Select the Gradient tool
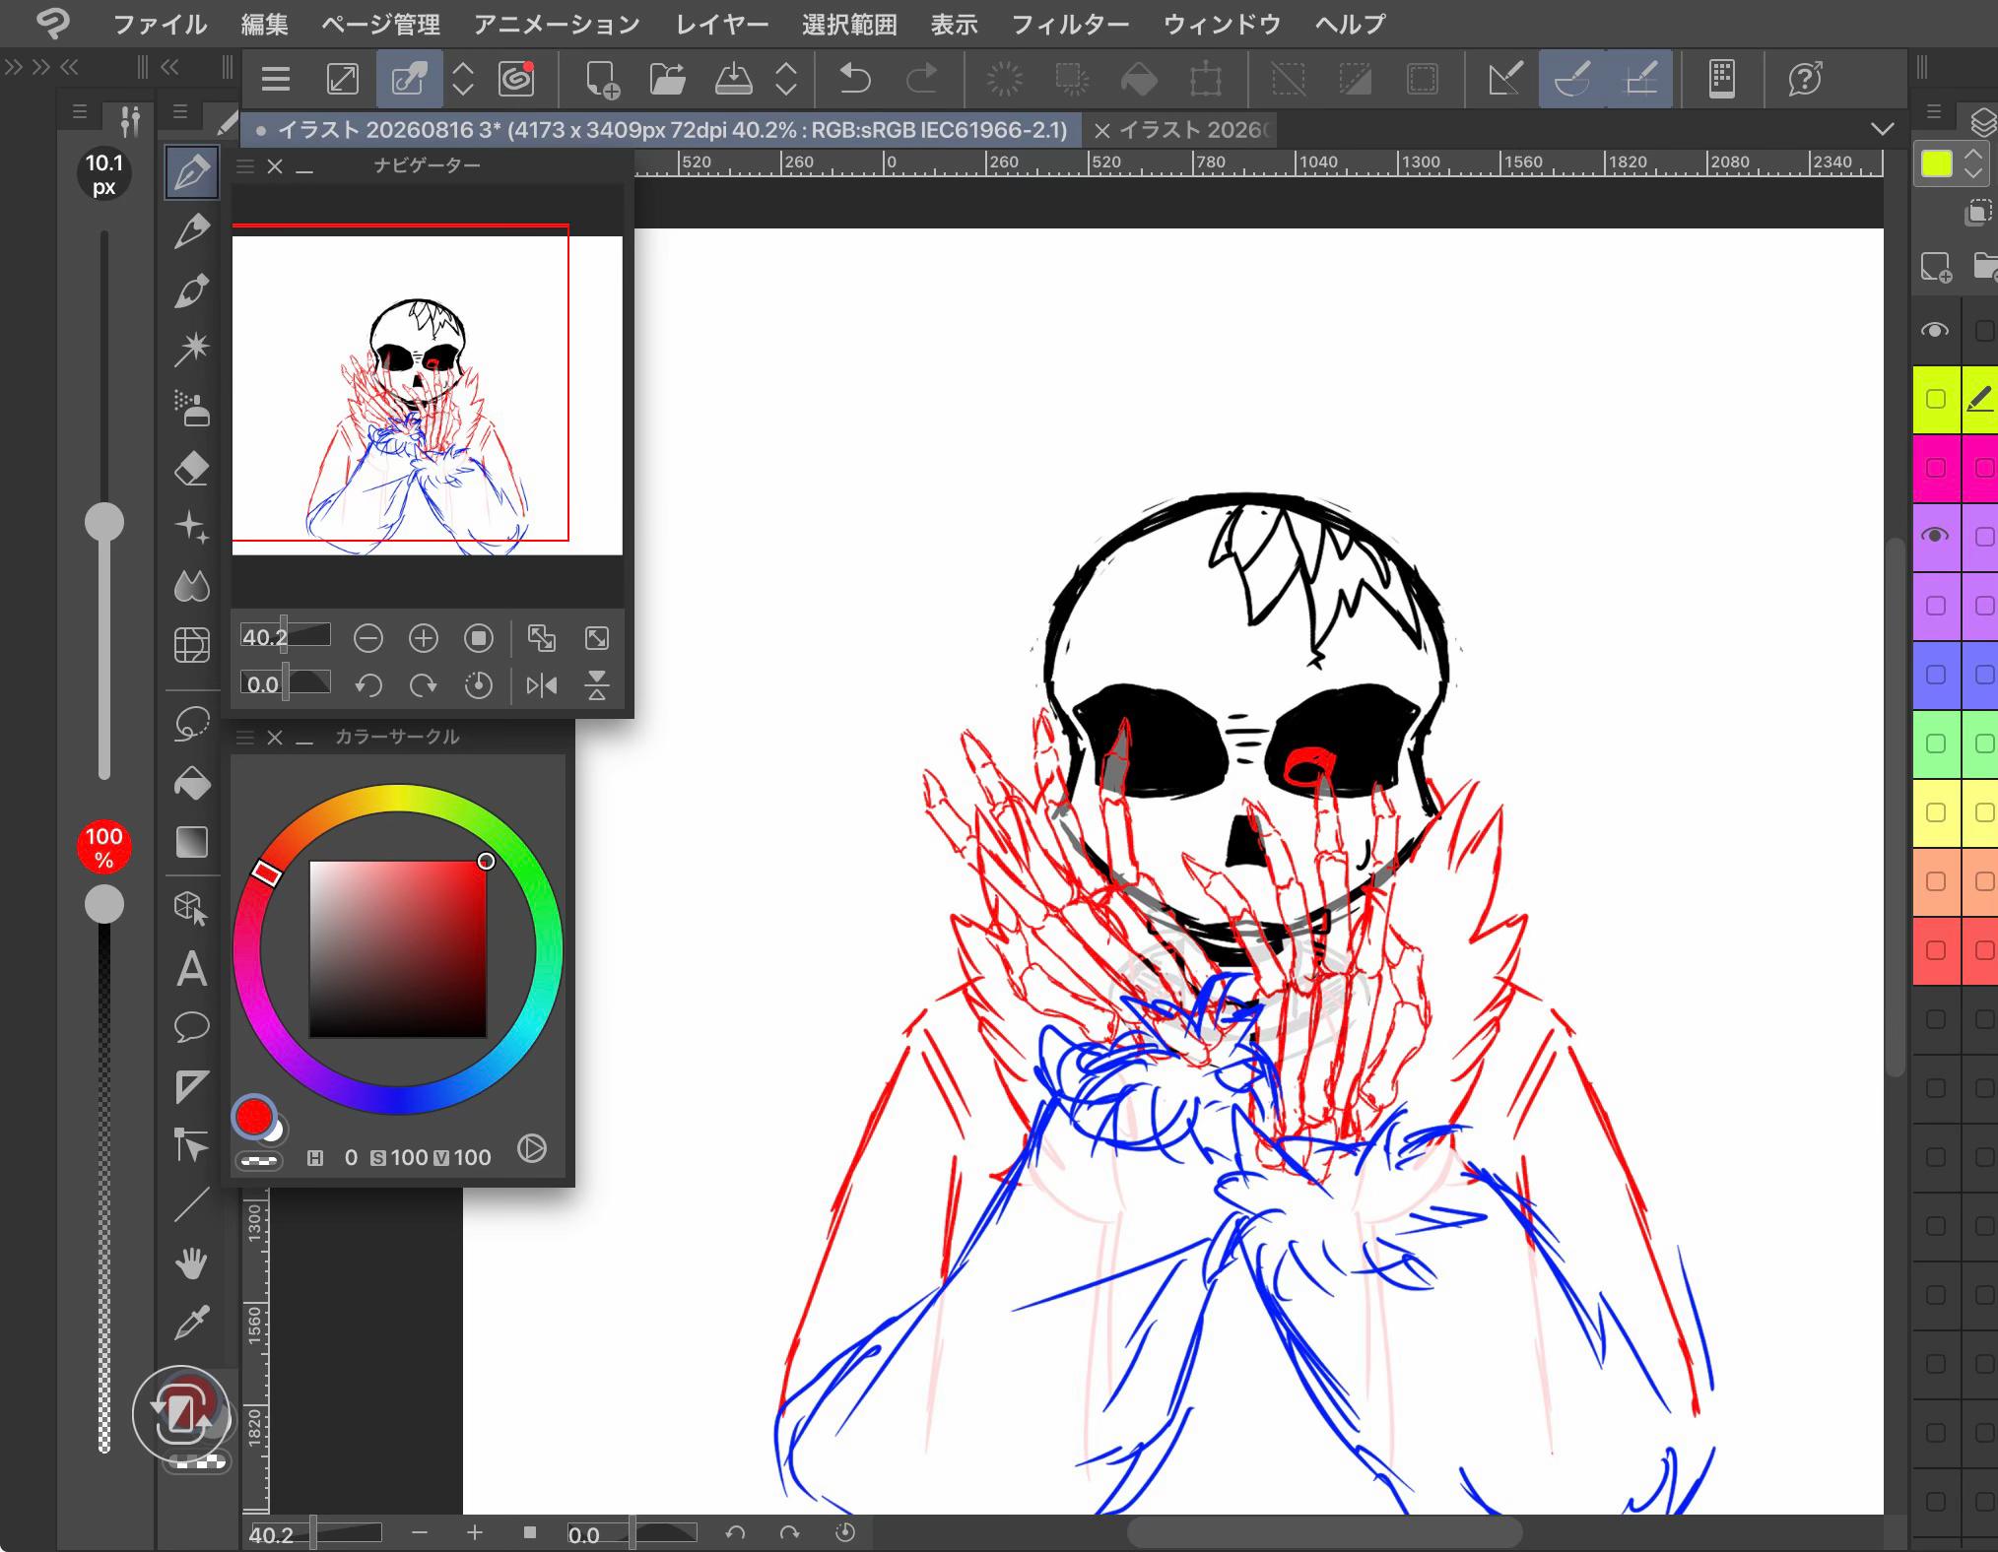Viewport: 1998px width, 1552px height. [x=191, y=842]
